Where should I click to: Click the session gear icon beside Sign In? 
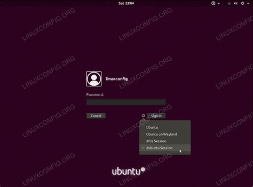pos(143,116)
